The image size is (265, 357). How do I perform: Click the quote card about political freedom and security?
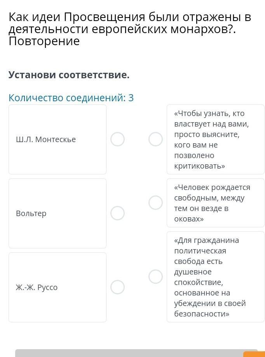click(x=216, y=277)
